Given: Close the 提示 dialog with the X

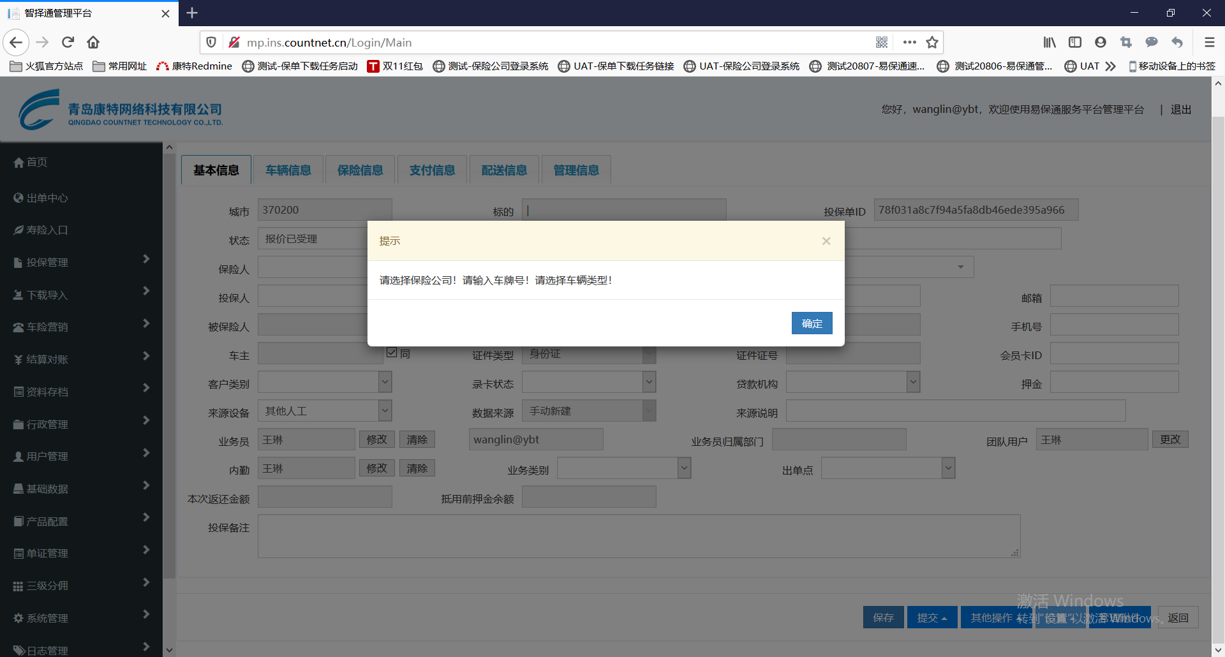Looking at the screenshot, I should tap(826, 241).
